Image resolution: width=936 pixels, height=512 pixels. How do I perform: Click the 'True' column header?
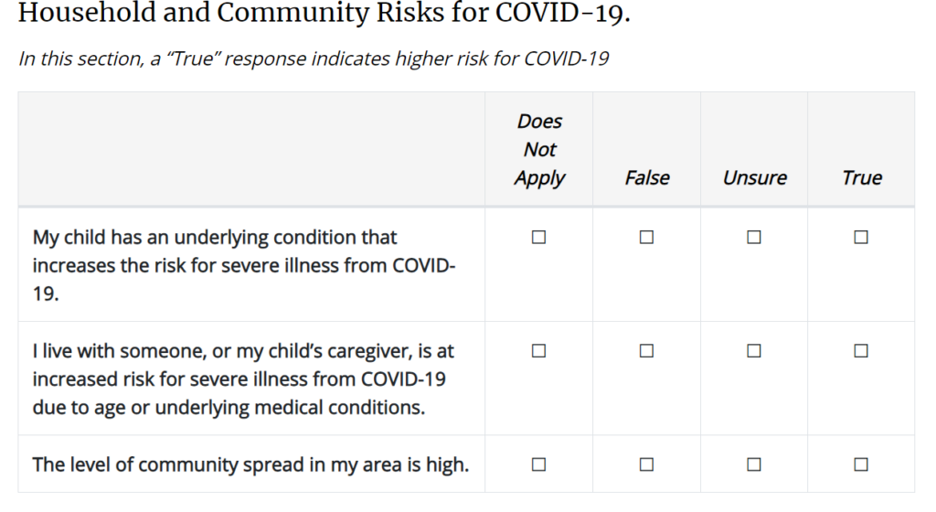point(861,177)
